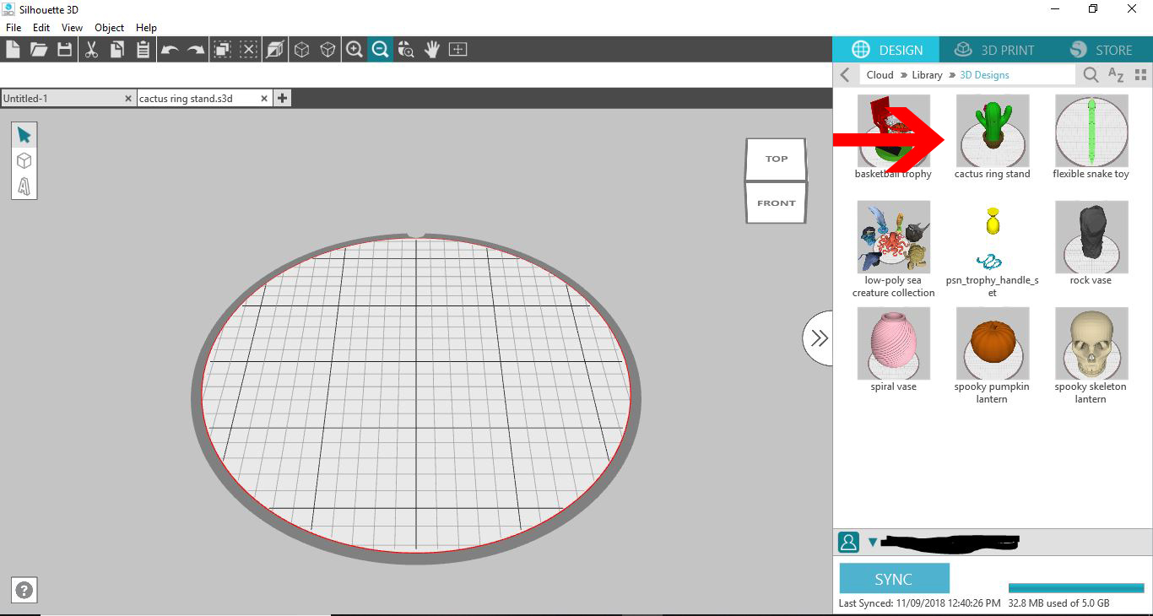The width and height of the screenshot is (1153, 616).
Task: Redo the last undone action
Action: [x=196, y=50]
